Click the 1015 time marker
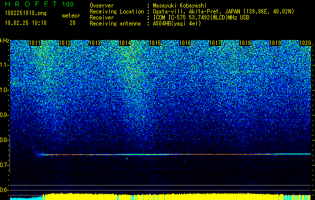The height and width of the screenshot is (200, 315). point(155,43)
